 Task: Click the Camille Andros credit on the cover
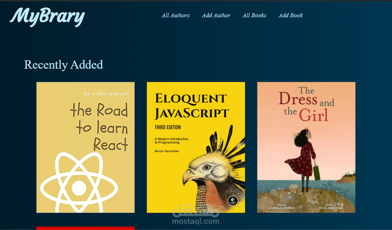[x=282, y=207]
